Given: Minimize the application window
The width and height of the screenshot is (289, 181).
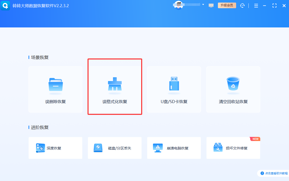Looking at the screenshot, I should pos(264,6).
